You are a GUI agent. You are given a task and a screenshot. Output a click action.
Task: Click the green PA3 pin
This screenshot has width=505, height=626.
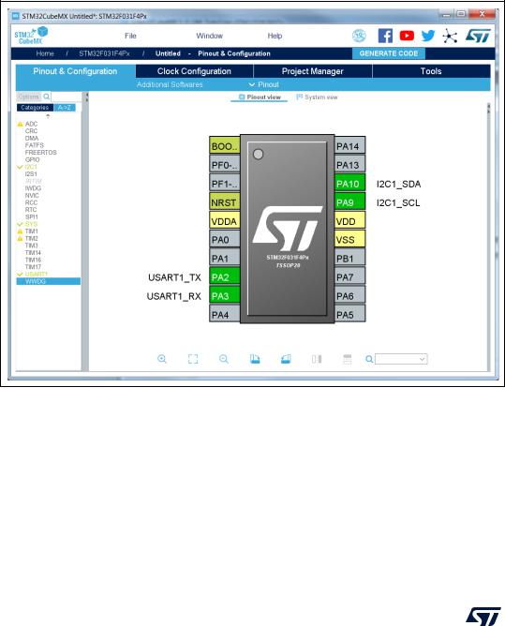pyautogui.click(x=225, y=296)
